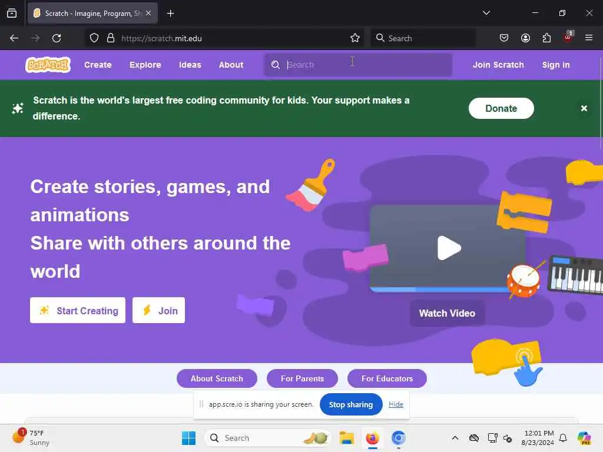603x452 pixels.
Task: Dismiss the donation banner
Action: click(x=584, y=108)
